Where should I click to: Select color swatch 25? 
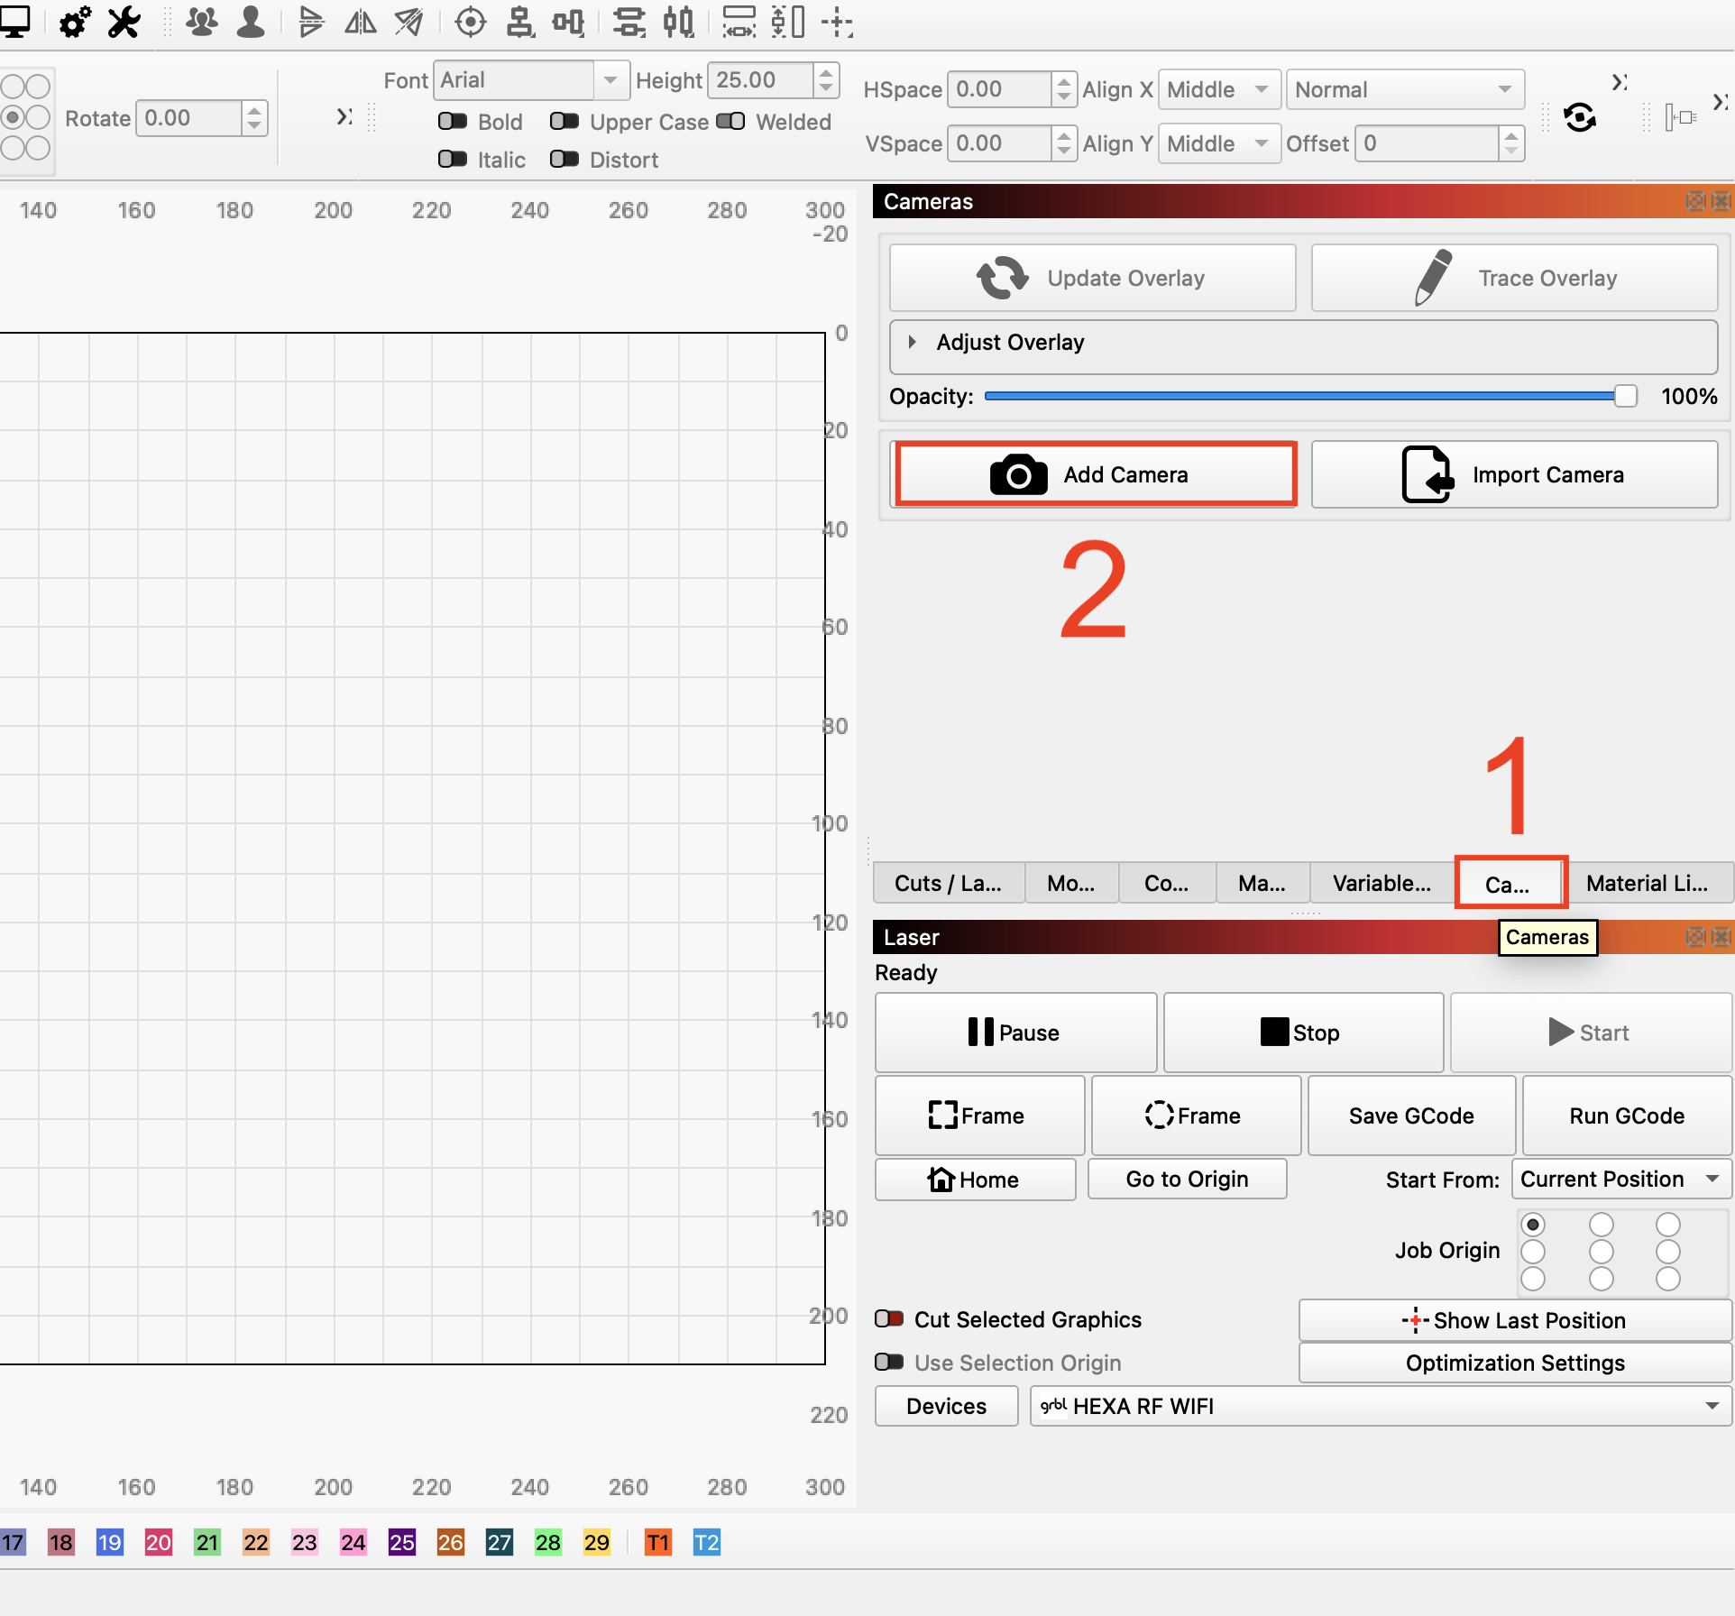click(402, 1542)
